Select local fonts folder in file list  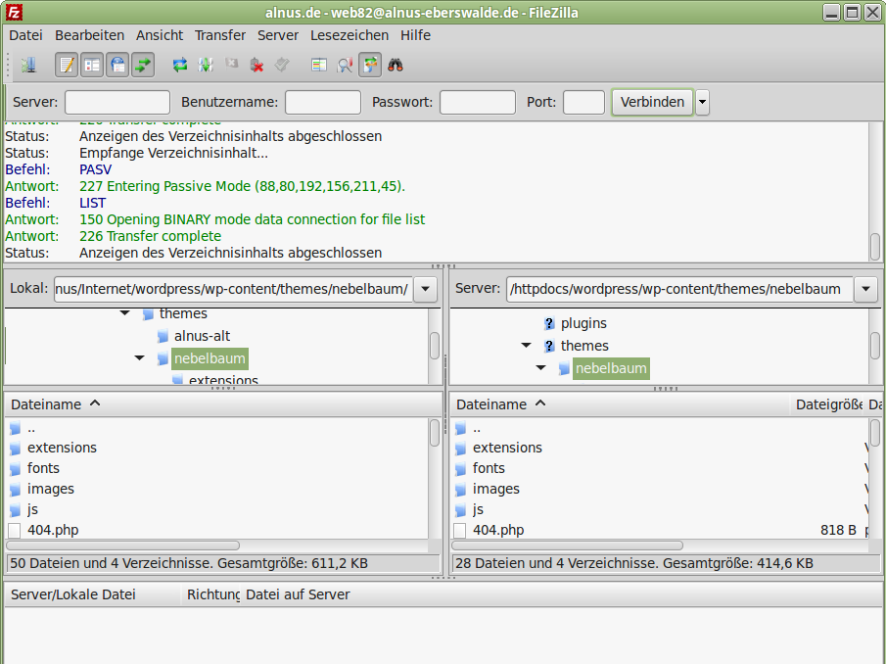click(x=43, y=468)
